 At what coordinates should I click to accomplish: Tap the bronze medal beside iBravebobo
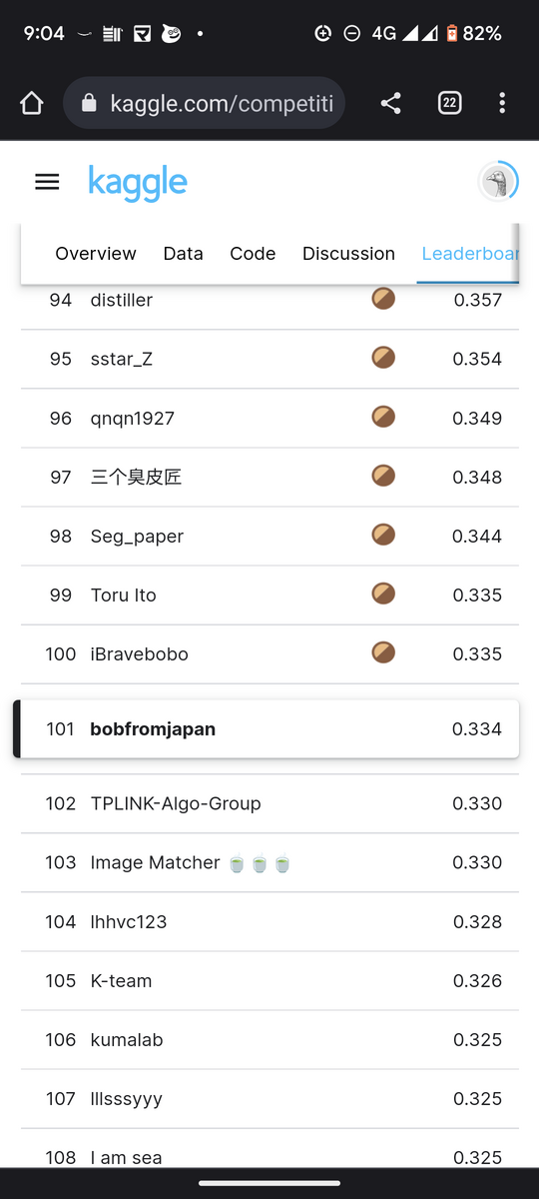tap(383, 652)
